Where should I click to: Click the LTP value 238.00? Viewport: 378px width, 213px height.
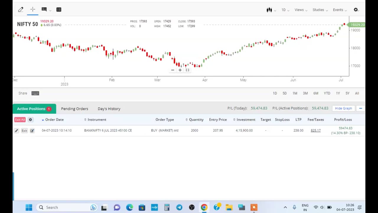(x=298, y=130)
